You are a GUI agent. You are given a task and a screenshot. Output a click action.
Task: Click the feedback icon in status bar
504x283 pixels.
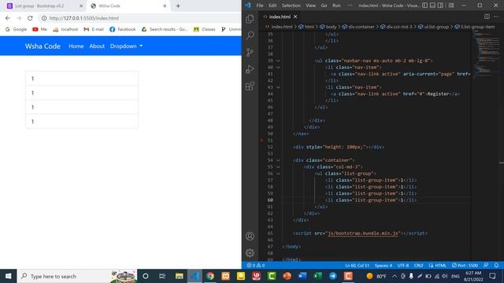click(x=486, y=266)
